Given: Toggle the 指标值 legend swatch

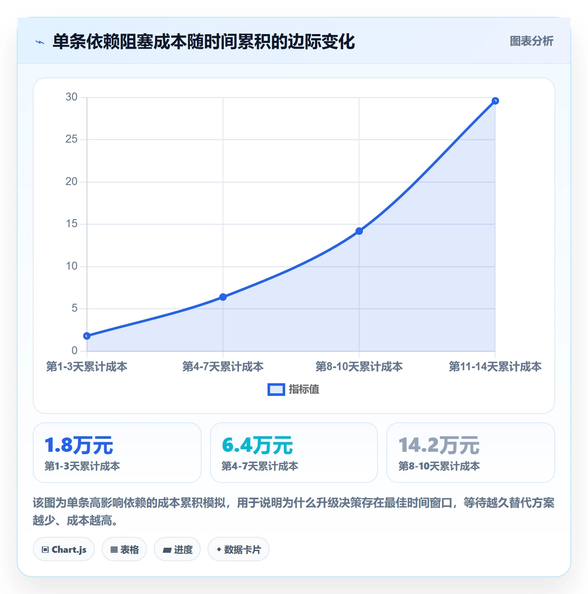Looking at the screenshot, I should point(276,390).
